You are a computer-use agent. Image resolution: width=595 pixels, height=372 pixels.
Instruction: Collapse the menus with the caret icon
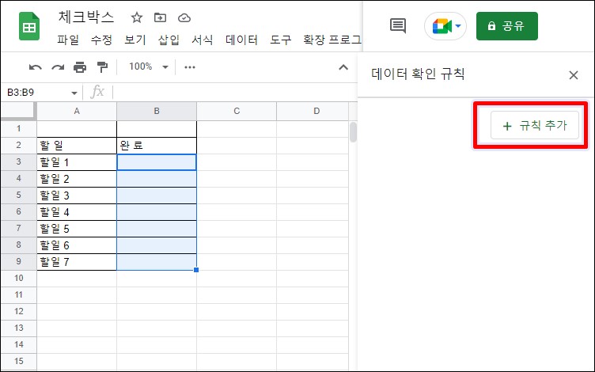343,67
